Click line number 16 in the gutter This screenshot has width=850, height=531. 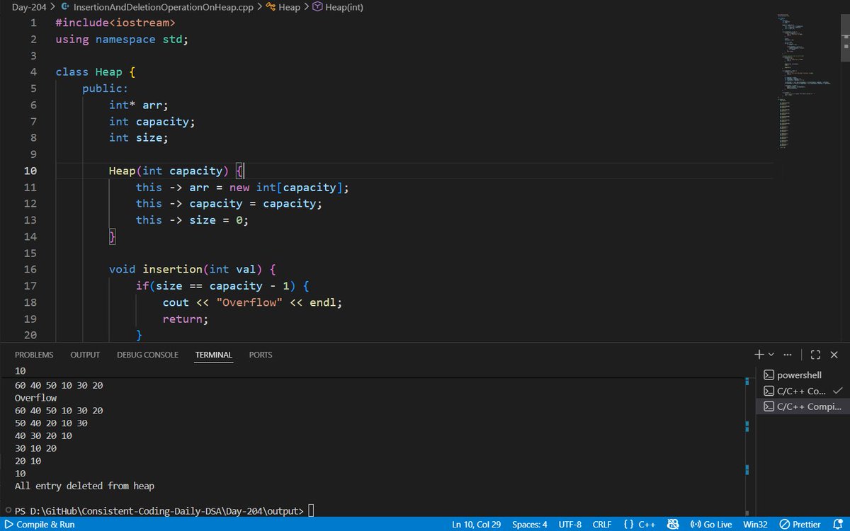(30, 269)
